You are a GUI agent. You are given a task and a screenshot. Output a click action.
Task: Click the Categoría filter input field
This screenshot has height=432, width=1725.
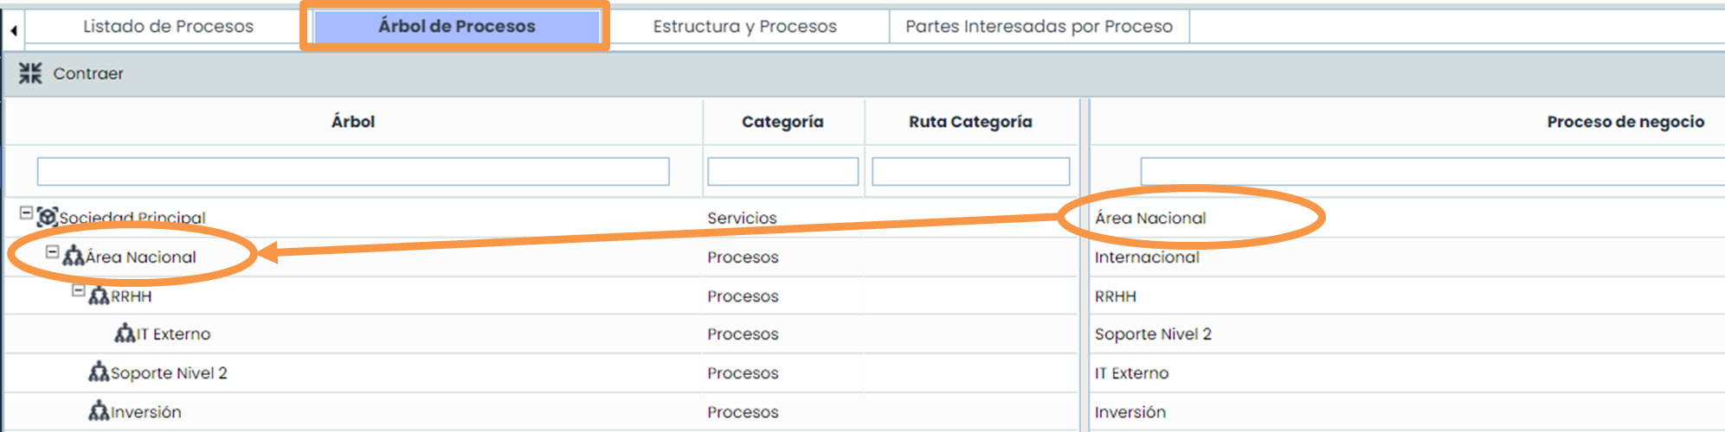click(x=782, y=171)
